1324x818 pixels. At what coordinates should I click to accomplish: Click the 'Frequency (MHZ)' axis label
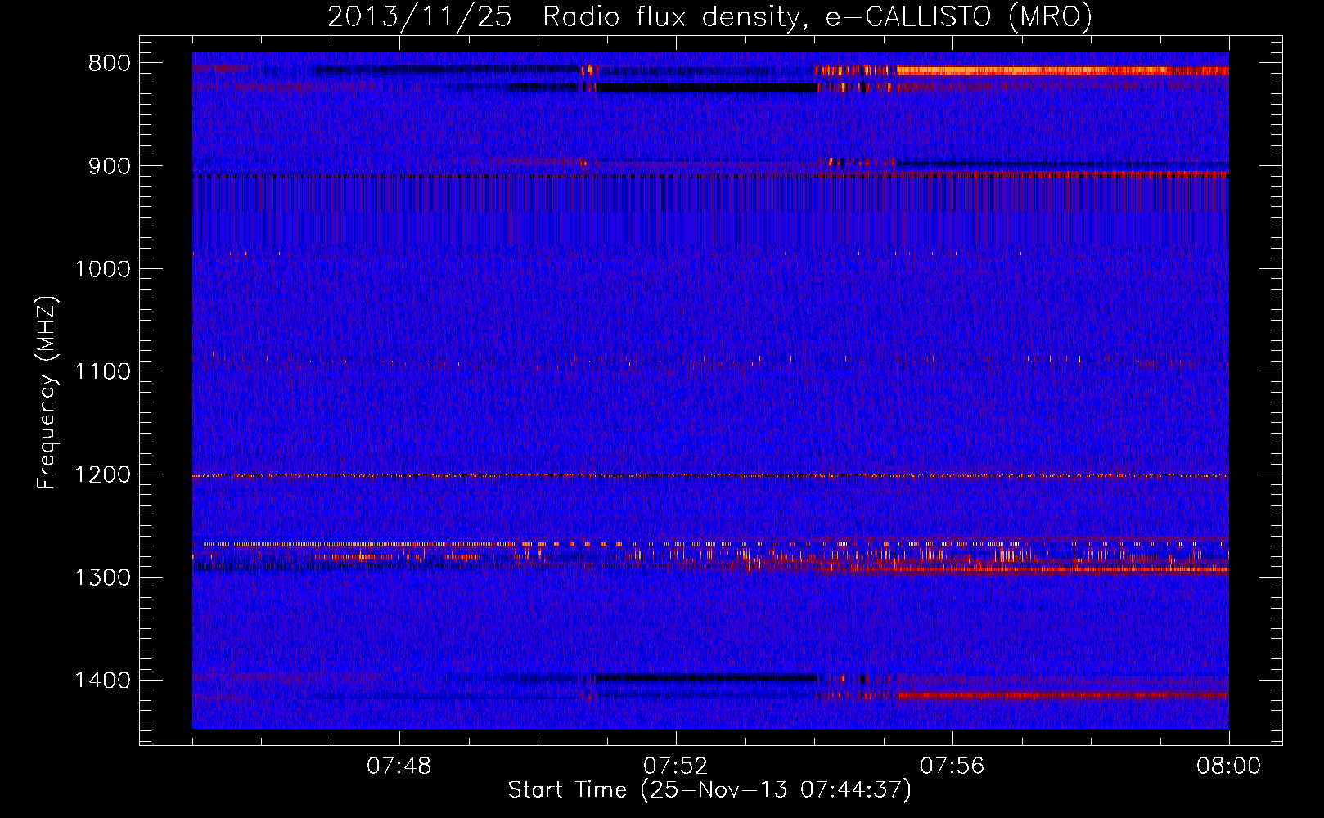click(x=47, y=393)
